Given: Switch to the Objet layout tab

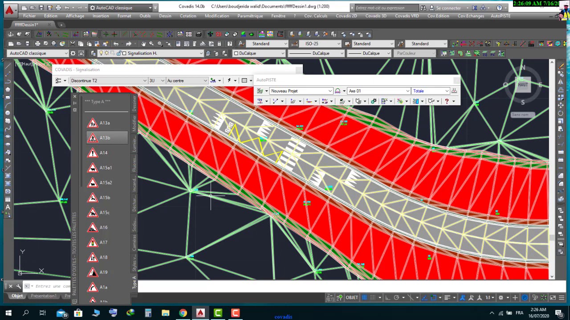Looking at the screenshot, I should (x=17, y=296).
